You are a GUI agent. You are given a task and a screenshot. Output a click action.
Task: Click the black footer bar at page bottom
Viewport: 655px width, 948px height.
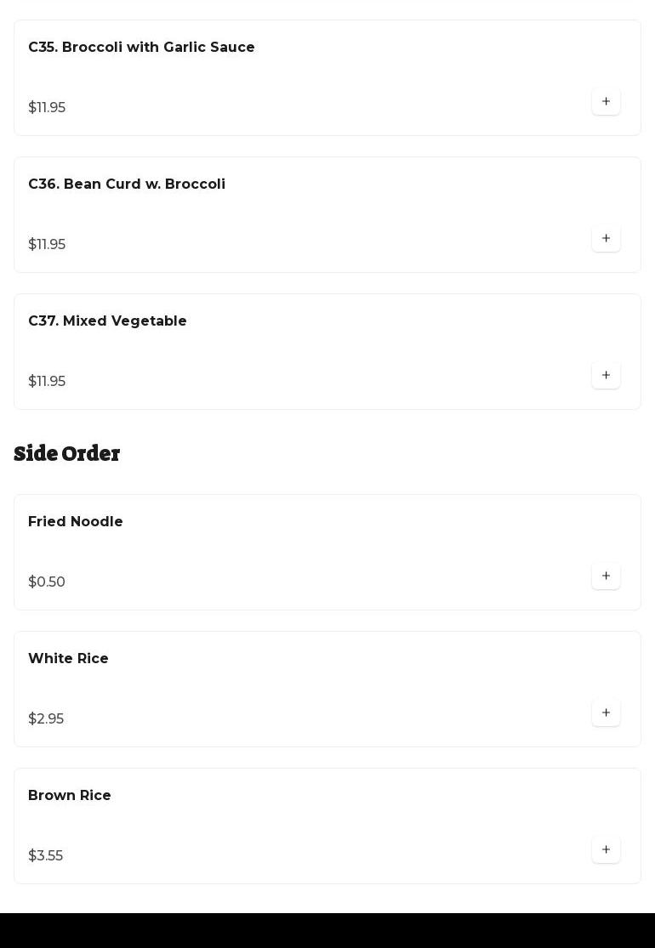tap(327, 930)
